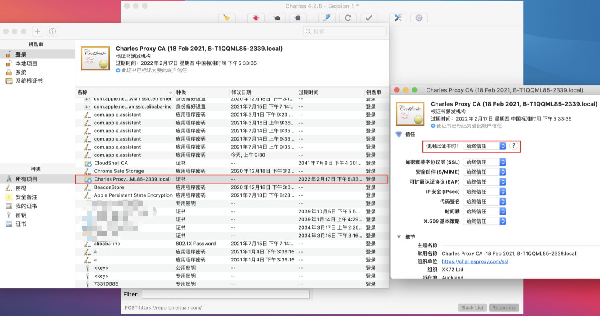Show info with the Keychain (i) button
600x316 pixels.
point(52,31)
